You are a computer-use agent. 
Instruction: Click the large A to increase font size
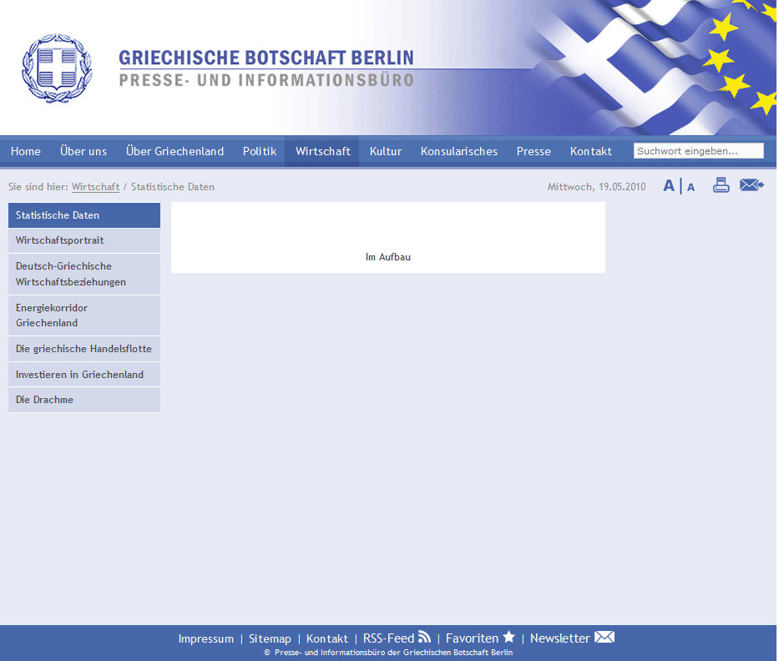[x=668, y=185]
